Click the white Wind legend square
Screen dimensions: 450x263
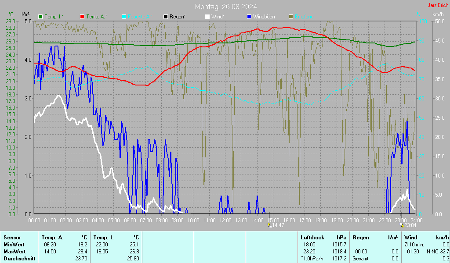pos(207,17)
